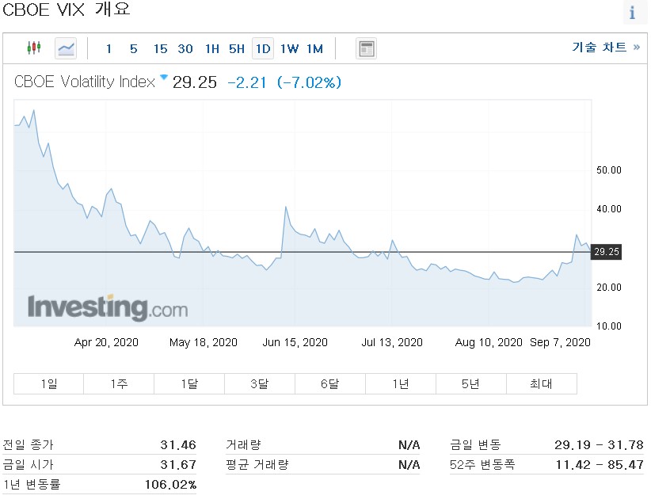Switch to candlestick chart type
Viewport: 651px width, 503px height.
pyautogui.click(x=34, y=48)
